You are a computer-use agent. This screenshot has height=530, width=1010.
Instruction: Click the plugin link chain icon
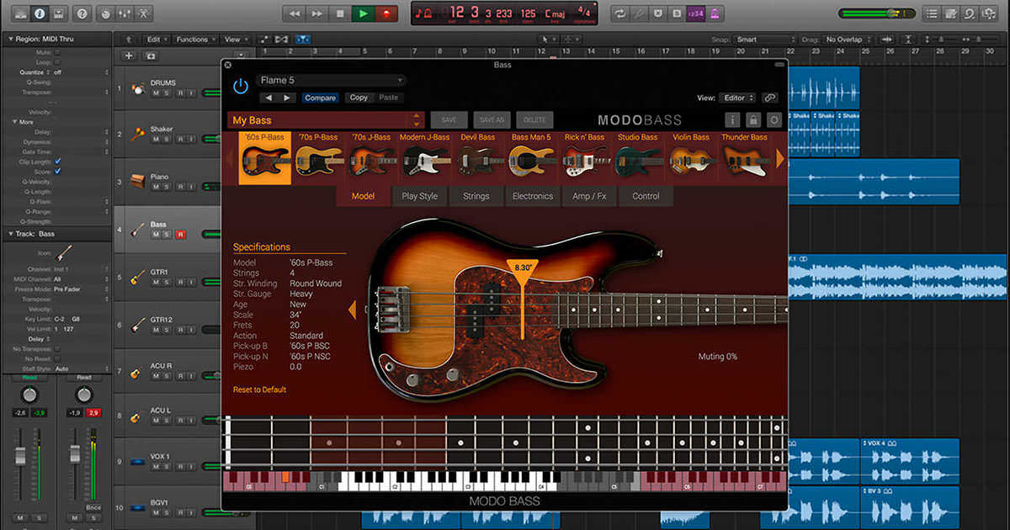coord(769,98)
